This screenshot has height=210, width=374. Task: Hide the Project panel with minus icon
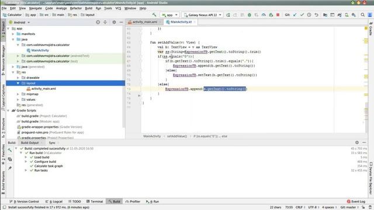click(x=121, y=22)
